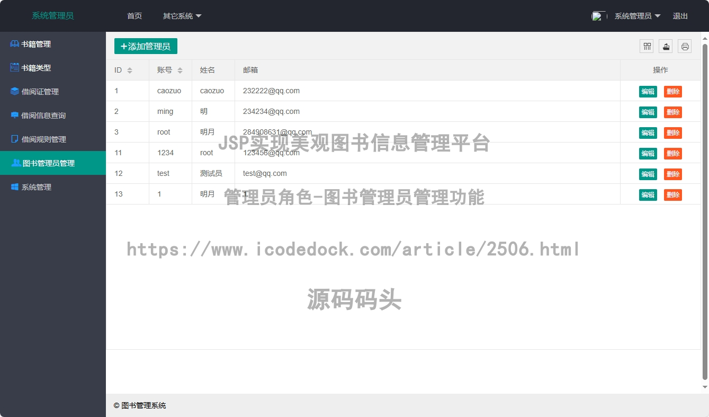Open 系统管理 menu item

(x=53, y=187)
